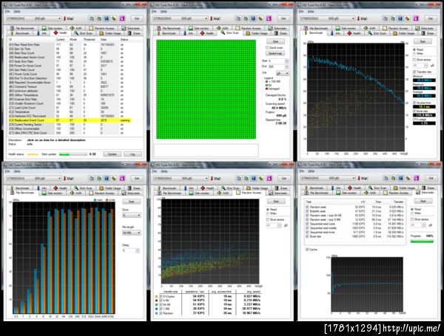Click Exit button in Extra tests window
444x336 pixels.
pos(431,178)
